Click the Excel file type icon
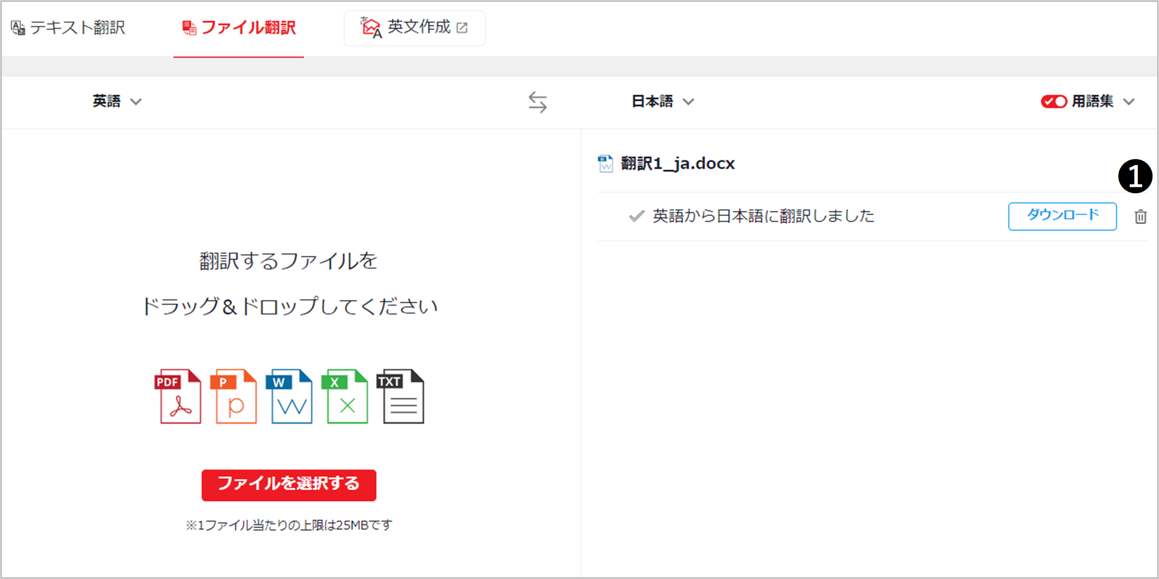This screenshot has height=579, width=1159. [345, 396]
